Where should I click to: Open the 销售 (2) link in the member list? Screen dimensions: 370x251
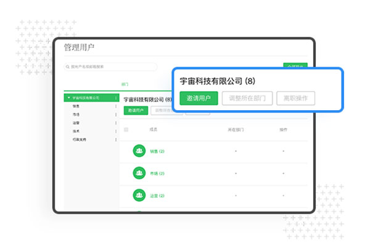[x=157, y=151]
